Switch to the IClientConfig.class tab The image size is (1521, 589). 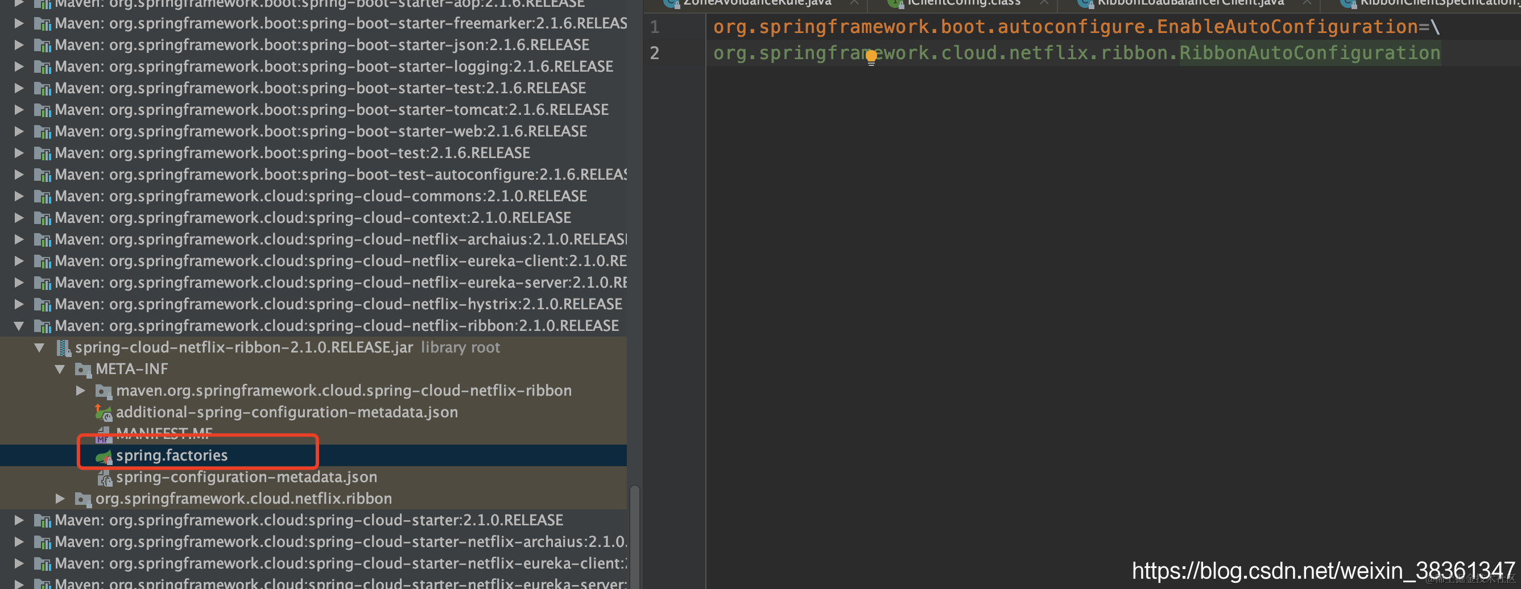click(963, 3)
